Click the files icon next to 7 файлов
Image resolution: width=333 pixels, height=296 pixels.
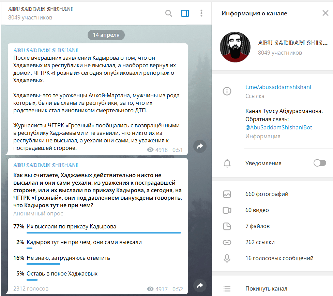(227, 226)
